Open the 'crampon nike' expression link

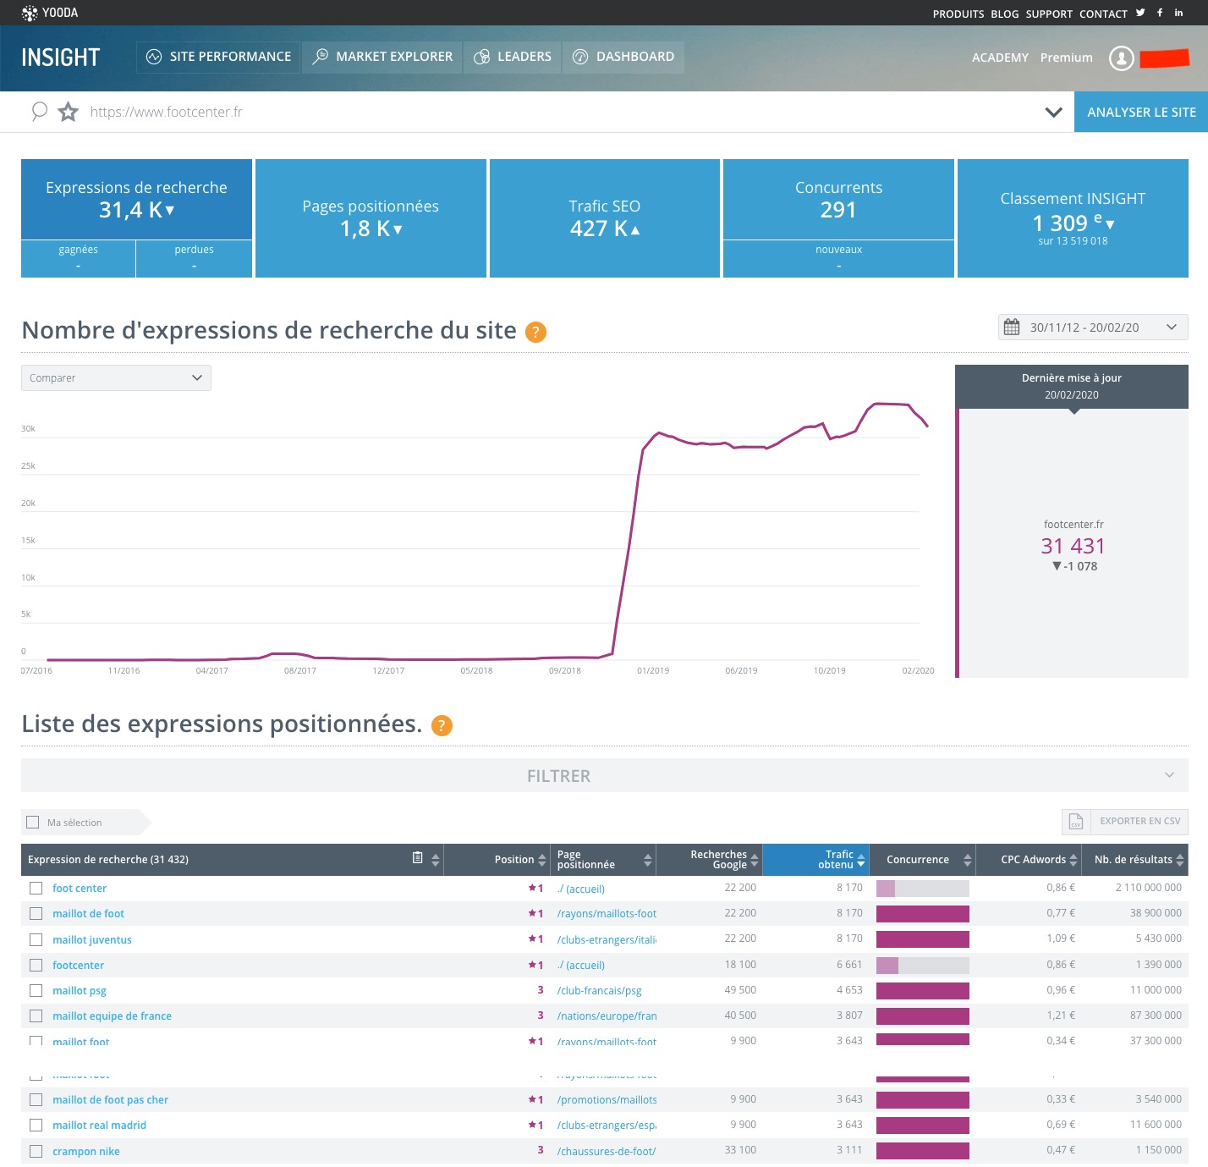tap(86, 1152)
